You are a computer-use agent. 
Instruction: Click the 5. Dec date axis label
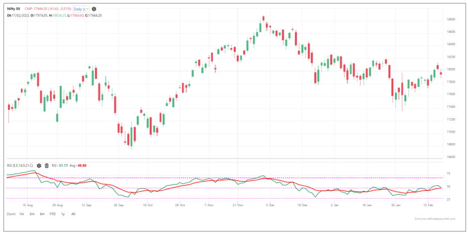pos(269,204)
